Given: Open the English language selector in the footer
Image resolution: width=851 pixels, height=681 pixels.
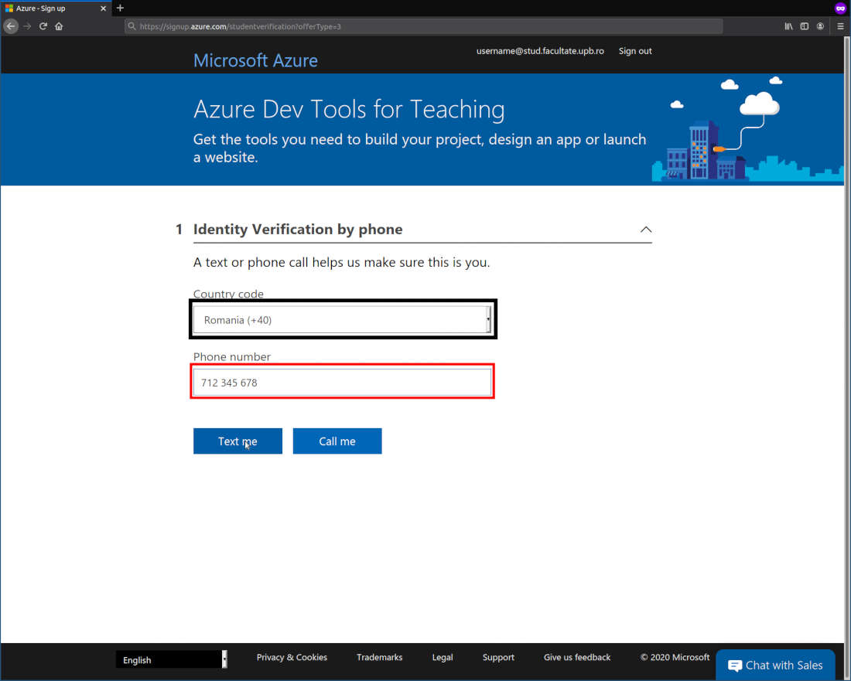Looking at the screenshot, I should [170, 659].
